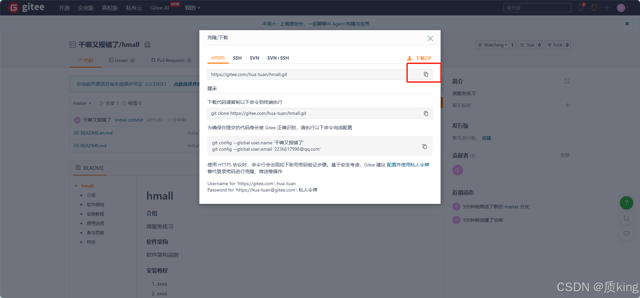Open the Initial commit link
This screenshot has width=640, height=298.
[129, 120]
